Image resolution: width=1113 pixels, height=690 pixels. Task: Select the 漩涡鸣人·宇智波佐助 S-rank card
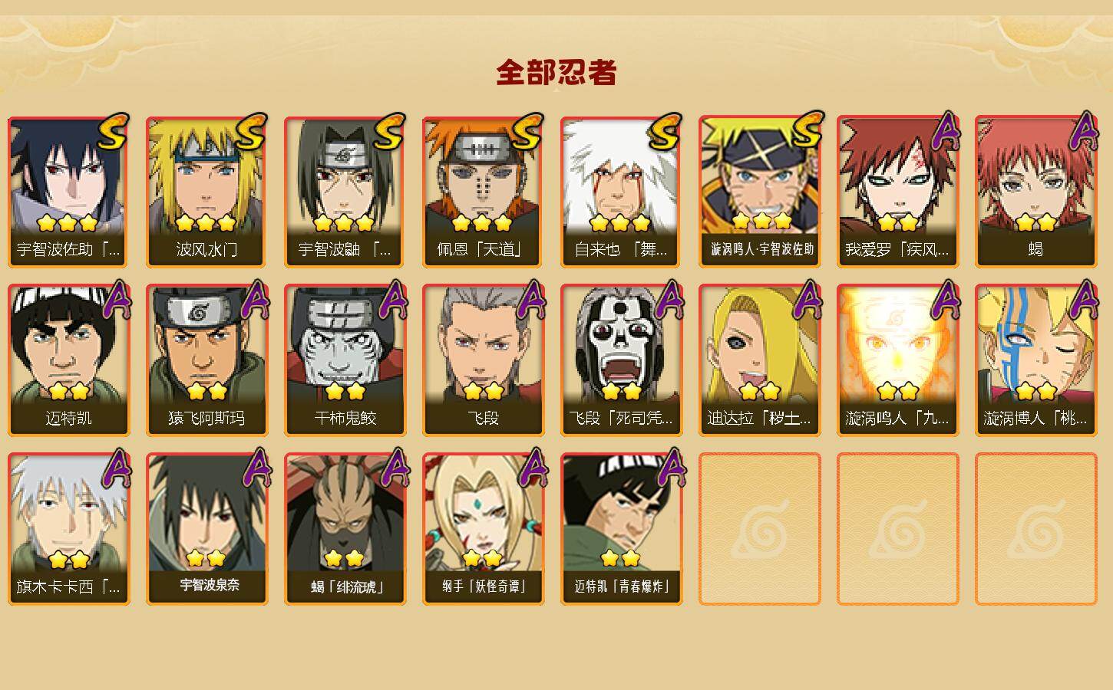tap(759, 192)
